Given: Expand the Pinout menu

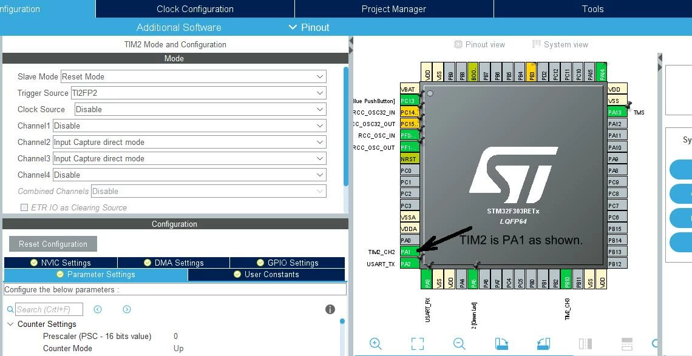Looking at the screenshot, I should point(310,27).
